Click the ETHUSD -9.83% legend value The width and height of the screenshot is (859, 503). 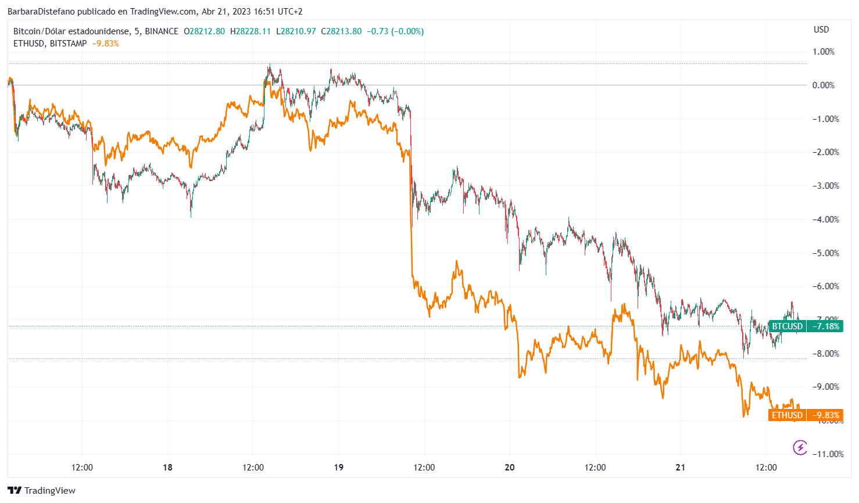point(105,44)
